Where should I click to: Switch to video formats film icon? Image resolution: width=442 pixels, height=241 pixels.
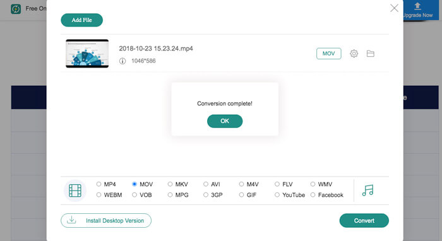(x=75, y=191)
